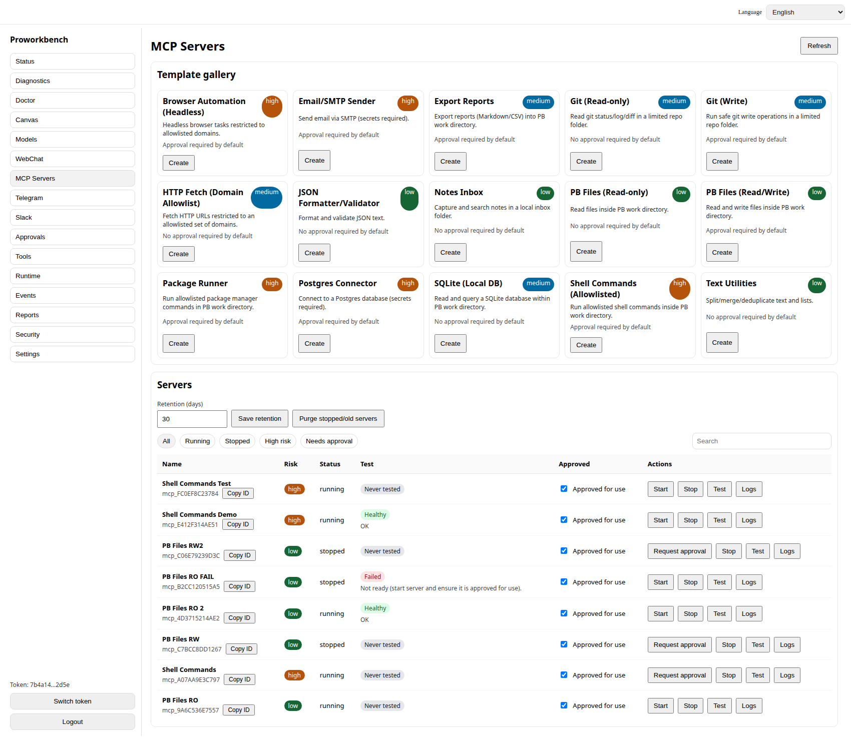The image size is (851, 740).
Task: Click the low badge on Text Utilities template
Action: (816, 284)
